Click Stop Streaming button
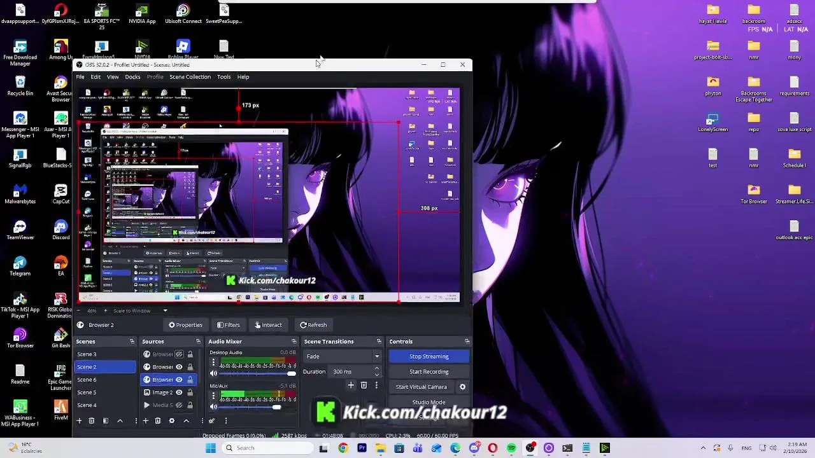 [x=429, y=356]
